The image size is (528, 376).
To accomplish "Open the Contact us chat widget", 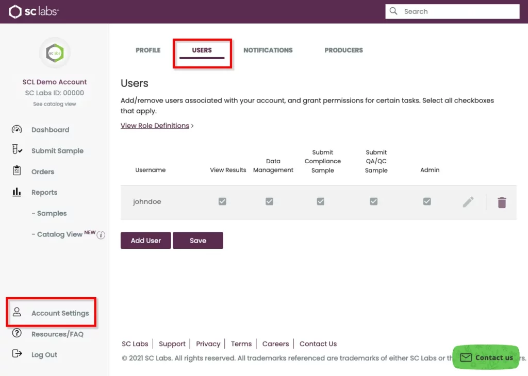I will pyautogui.click(x=486, y=357).
